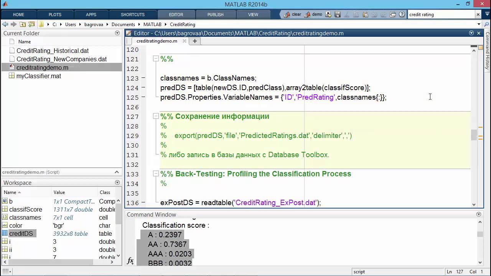Screen dimensions: 491x276
Task: Click the 'Documents' breadcrumb in address bar
Action: 124,24
